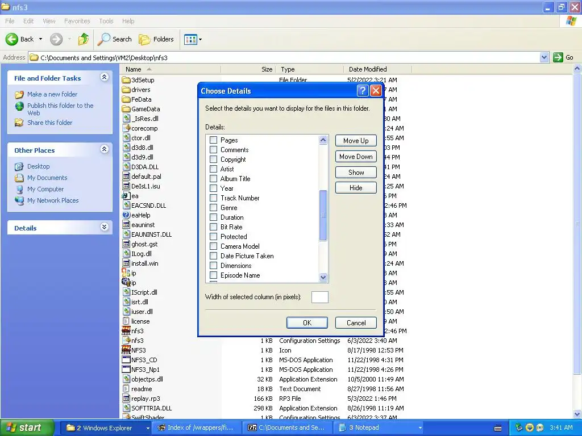582x436 pixels.
Task: Click the green Back arrow icon
Action: pos(11,39)
